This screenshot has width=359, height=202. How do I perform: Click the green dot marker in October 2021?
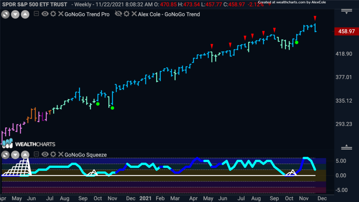(x=297, y=42)
